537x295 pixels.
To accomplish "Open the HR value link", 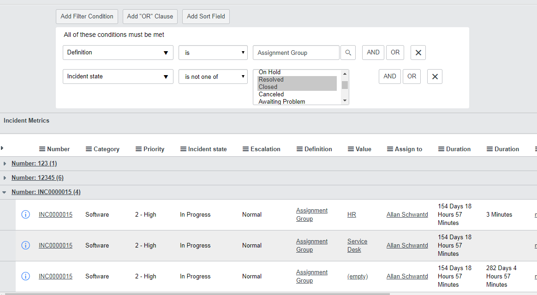I will click(x=352, y=215).
